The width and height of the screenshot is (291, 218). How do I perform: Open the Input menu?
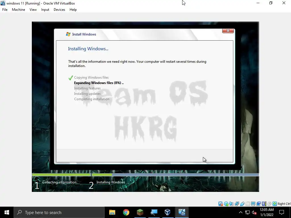point(45,10)
